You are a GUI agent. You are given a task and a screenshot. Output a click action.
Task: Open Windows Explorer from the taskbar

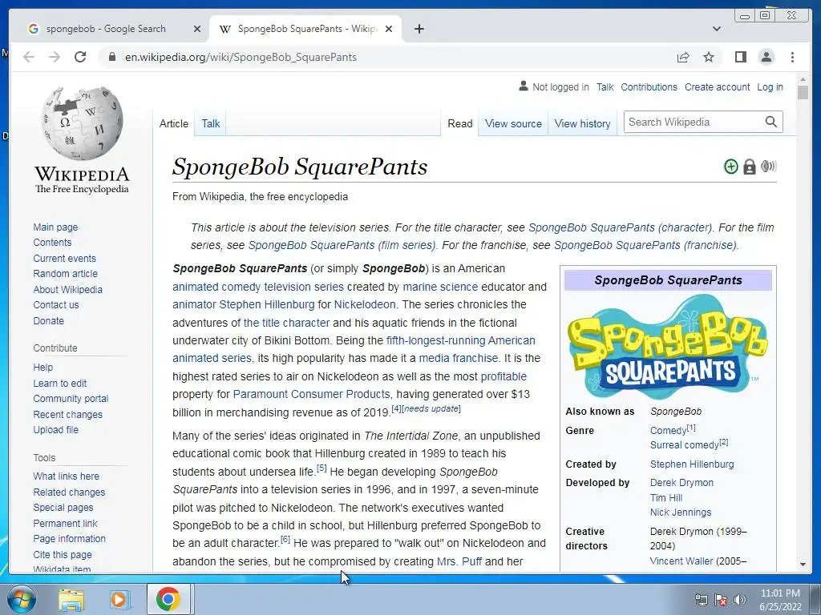71,600
